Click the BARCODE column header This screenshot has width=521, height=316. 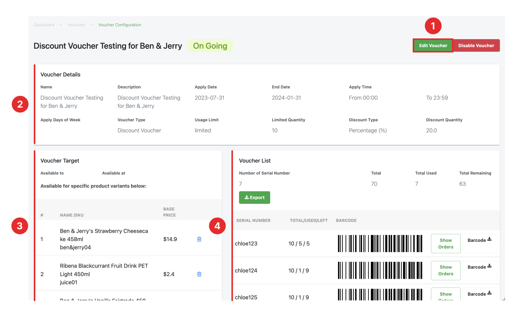coord(346,221)
